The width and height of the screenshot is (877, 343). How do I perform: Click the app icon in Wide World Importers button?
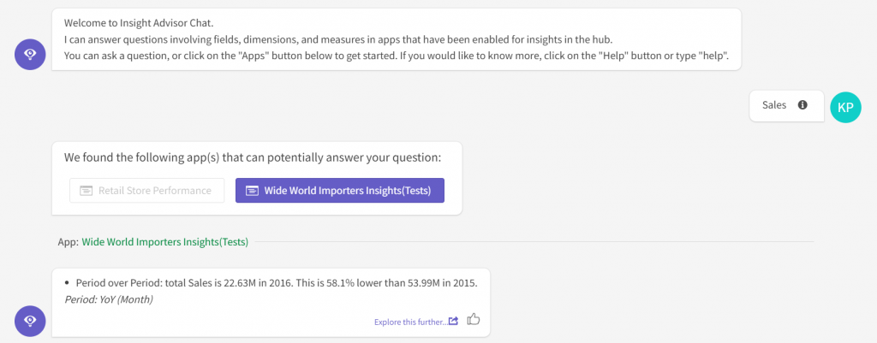point(253,191)
